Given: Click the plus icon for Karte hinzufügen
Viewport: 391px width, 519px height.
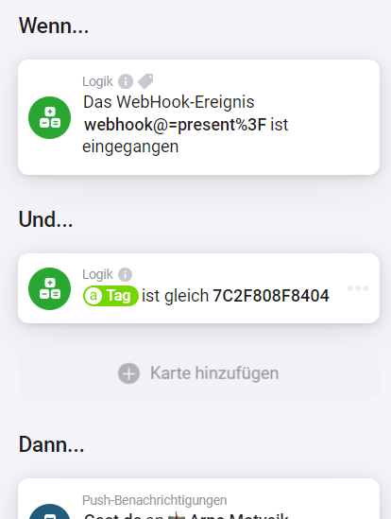Looking at the screenshot, I should click(128, 373).
